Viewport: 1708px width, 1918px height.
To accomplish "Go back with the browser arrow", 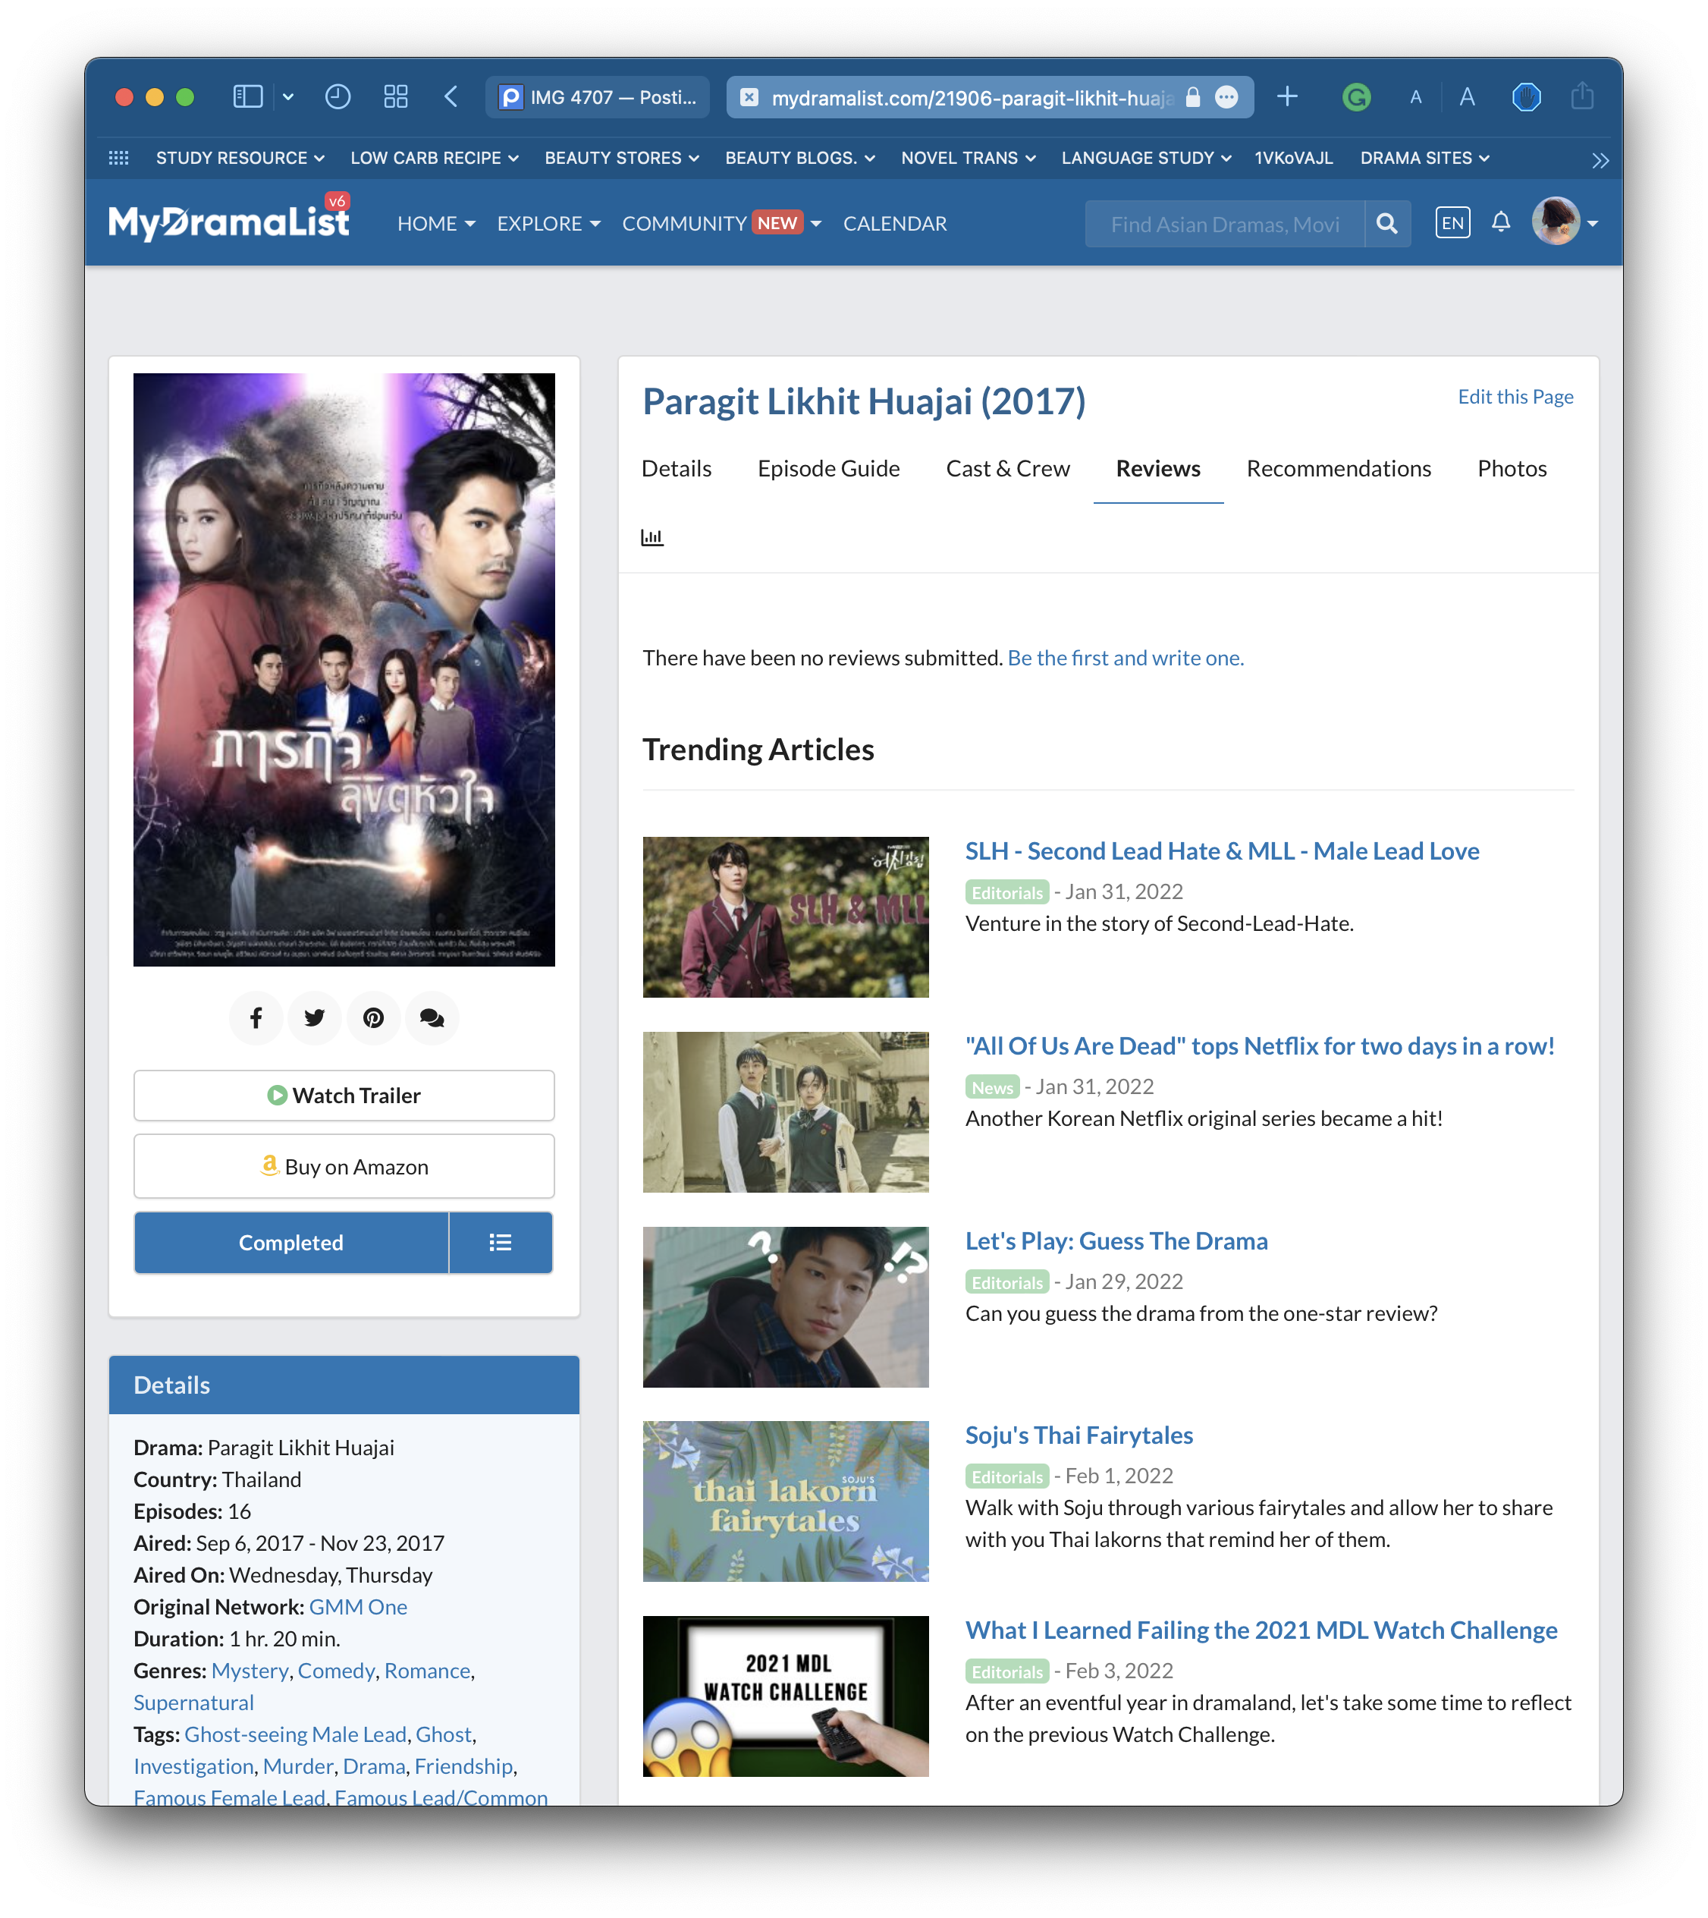I will 451,96.
